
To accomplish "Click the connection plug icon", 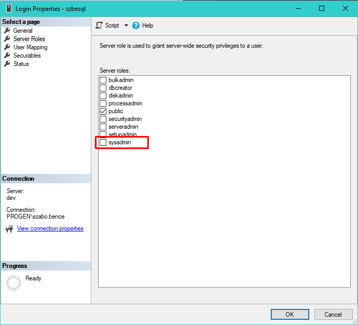I will click(9, 229).
